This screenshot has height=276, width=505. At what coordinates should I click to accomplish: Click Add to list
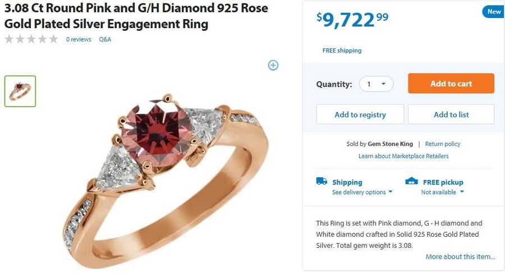coord(451,114)
